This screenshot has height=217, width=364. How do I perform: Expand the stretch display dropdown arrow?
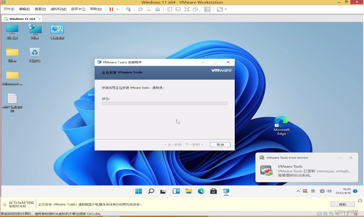point(226,9)
